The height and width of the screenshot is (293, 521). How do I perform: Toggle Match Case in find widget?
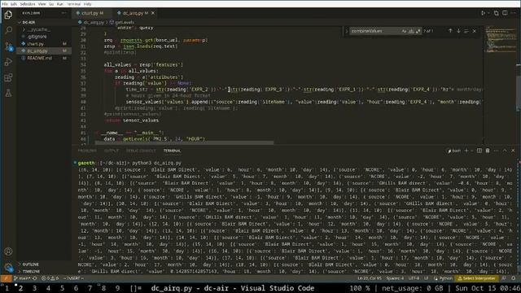[x=404, y=31]
